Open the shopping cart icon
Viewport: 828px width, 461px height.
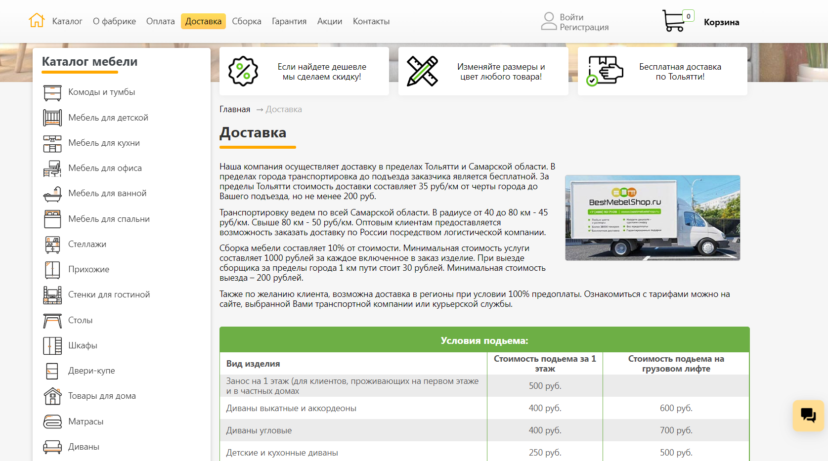[674, 21]
